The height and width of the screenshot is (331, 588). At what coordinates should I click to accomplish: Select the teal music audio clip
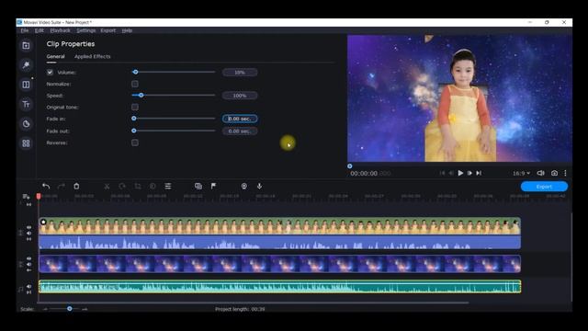pos(279,287)
